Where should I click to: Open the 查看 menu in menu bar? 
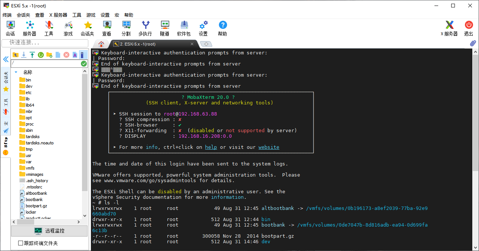(x=40, y=15)
